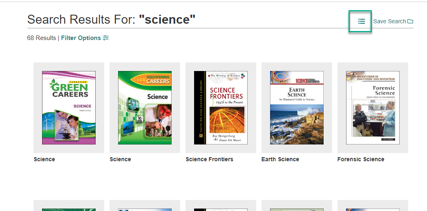Open the Earth Science book cover
427x211 pixels.
(297, 108)
